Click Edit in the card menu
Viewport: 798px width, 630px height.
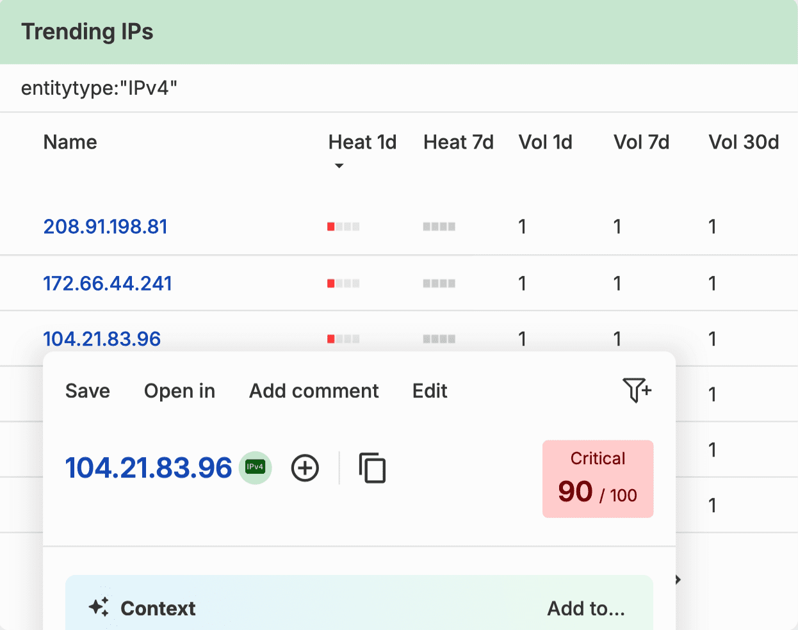click(430, 391)
